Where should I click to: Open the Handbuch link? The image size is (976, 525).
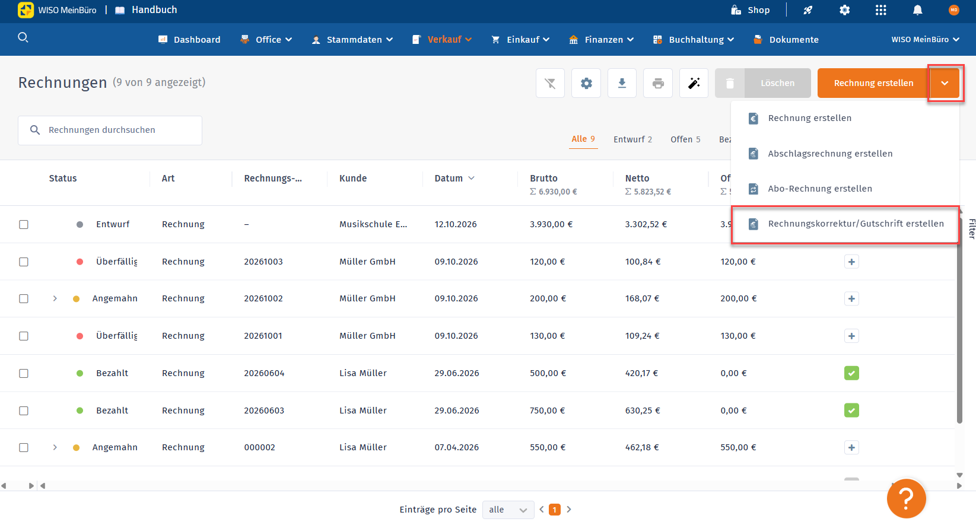(x=146, y=10)
